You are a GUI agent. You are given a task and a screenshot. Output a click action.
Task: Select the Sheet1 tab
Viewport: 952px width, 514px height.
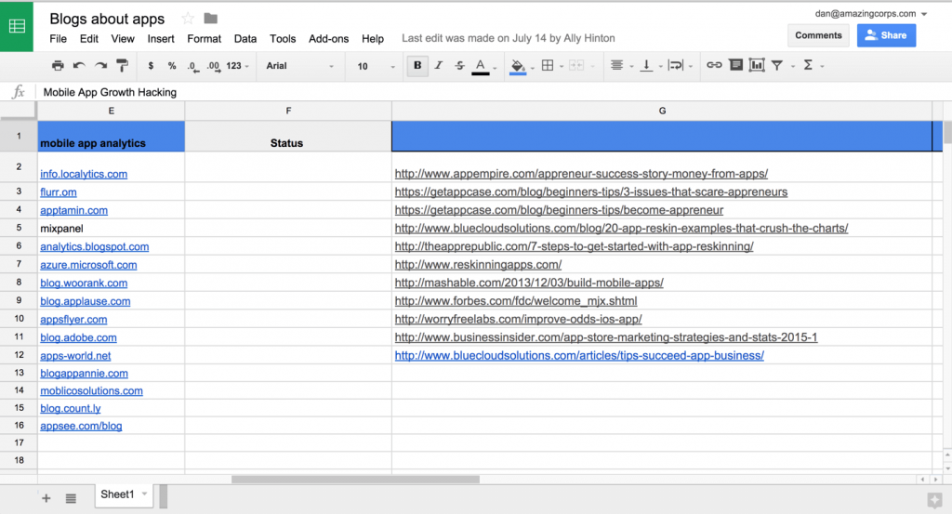click(x=124, y=494)
